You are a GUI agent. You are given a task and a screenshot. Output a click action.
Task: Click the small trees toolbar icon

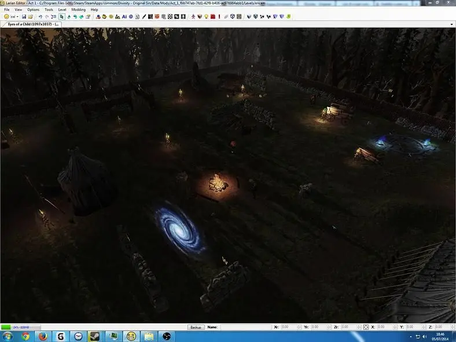[x=117, y=17]
